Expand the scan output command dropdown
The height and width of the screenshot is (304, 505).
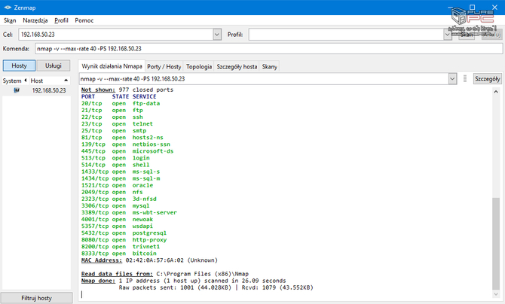(x=452, y=78)
